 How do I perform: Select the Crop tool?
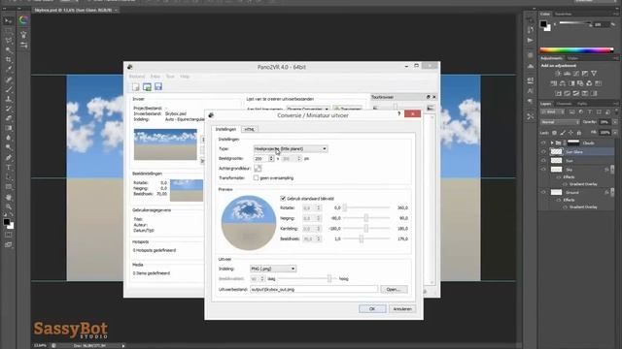(x=8, y=60)
